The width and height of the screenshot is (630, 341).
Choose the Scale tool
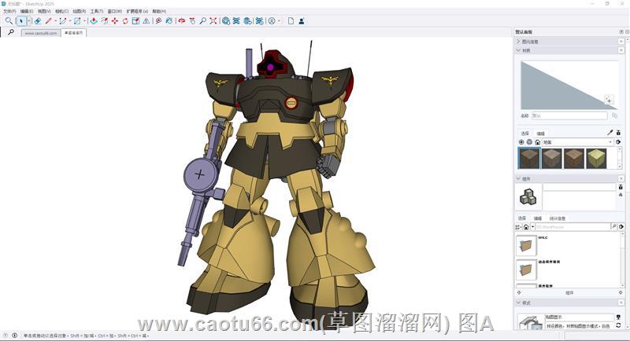pos(135,21)
